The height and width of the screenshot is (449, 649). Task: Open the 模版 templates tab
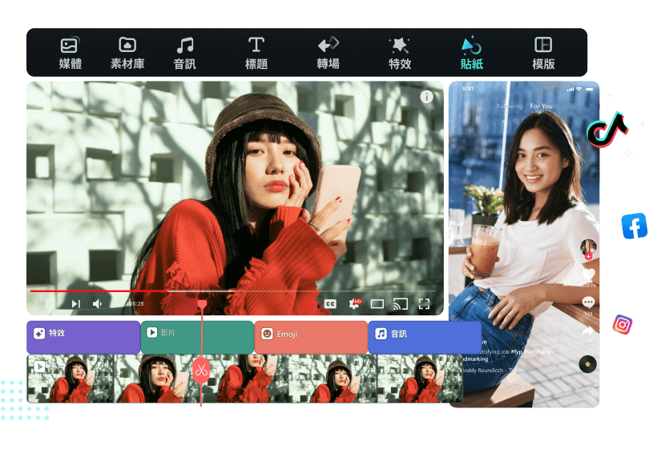(543, 53)
